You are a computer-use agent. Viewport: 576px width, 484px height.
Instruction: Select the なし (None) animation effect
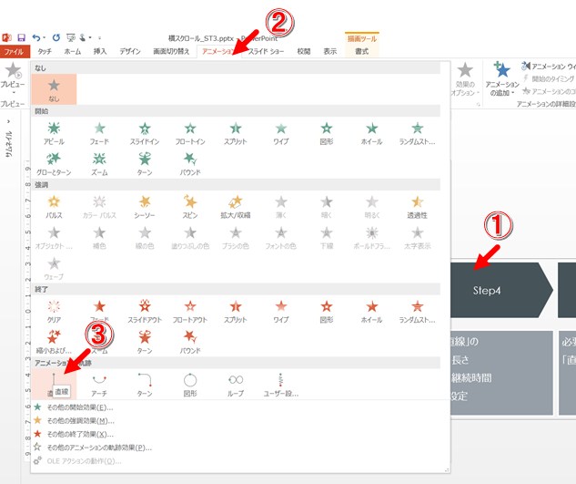point(54,89)
